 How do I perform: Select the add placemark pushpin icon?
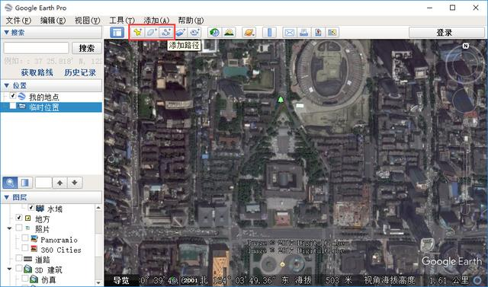click(137, 32)
